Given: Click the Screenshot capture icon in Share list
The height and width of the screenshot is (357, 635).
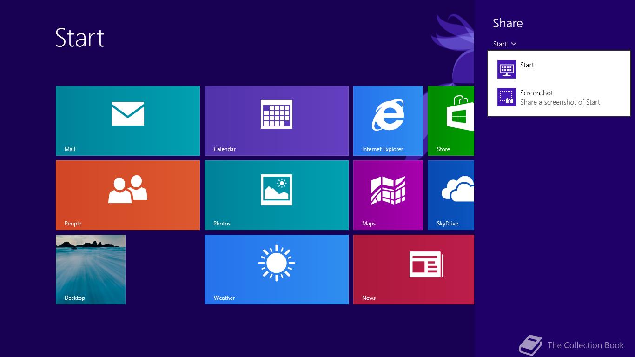Looking at the screenshot, I should pyautogui.click(x=507, y=97).
